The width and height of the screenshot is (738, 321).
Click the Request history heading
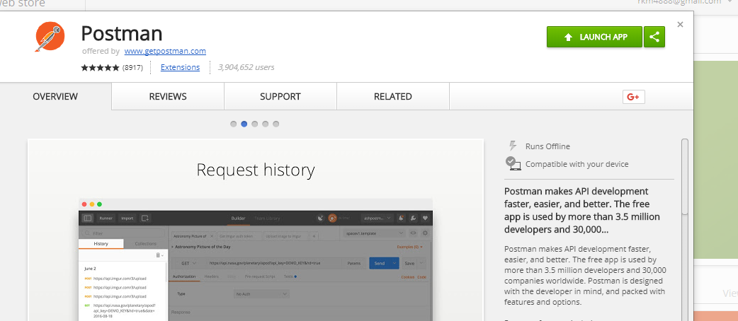pyautogui.click(x=256, y=170)
